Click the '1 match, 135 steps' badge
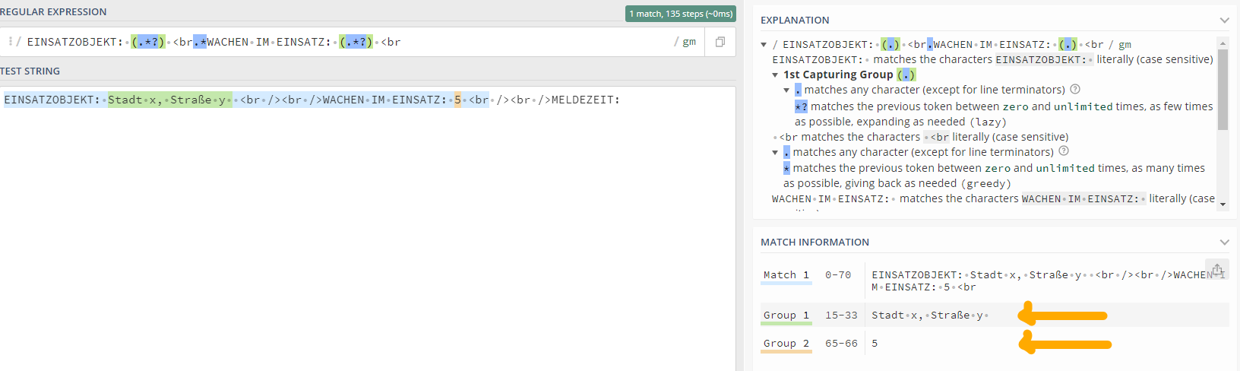The image size is (1240, 371). [680, 14]
